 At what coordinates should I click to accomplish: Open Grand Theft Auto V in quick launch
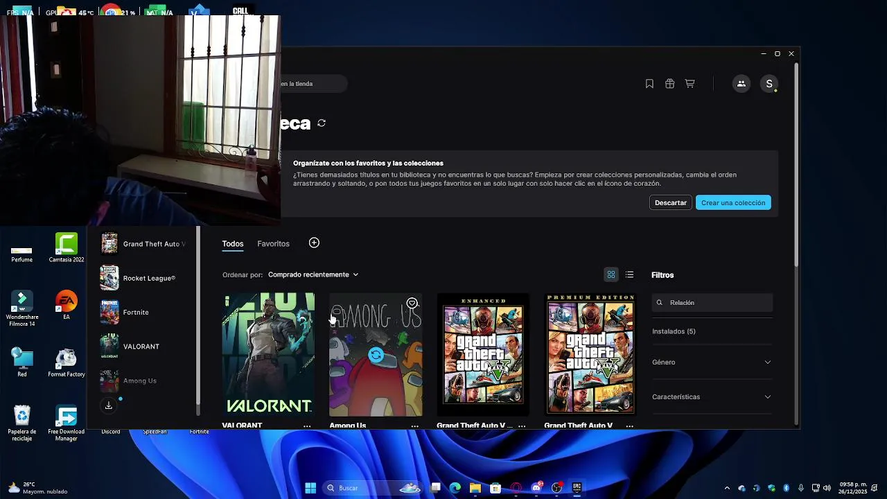point(143,244)
